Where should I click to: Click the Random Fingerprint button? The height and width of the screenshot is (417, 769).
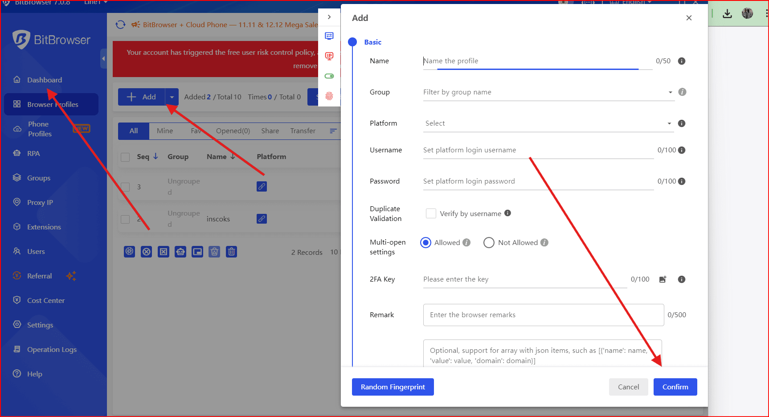(393, 387)
